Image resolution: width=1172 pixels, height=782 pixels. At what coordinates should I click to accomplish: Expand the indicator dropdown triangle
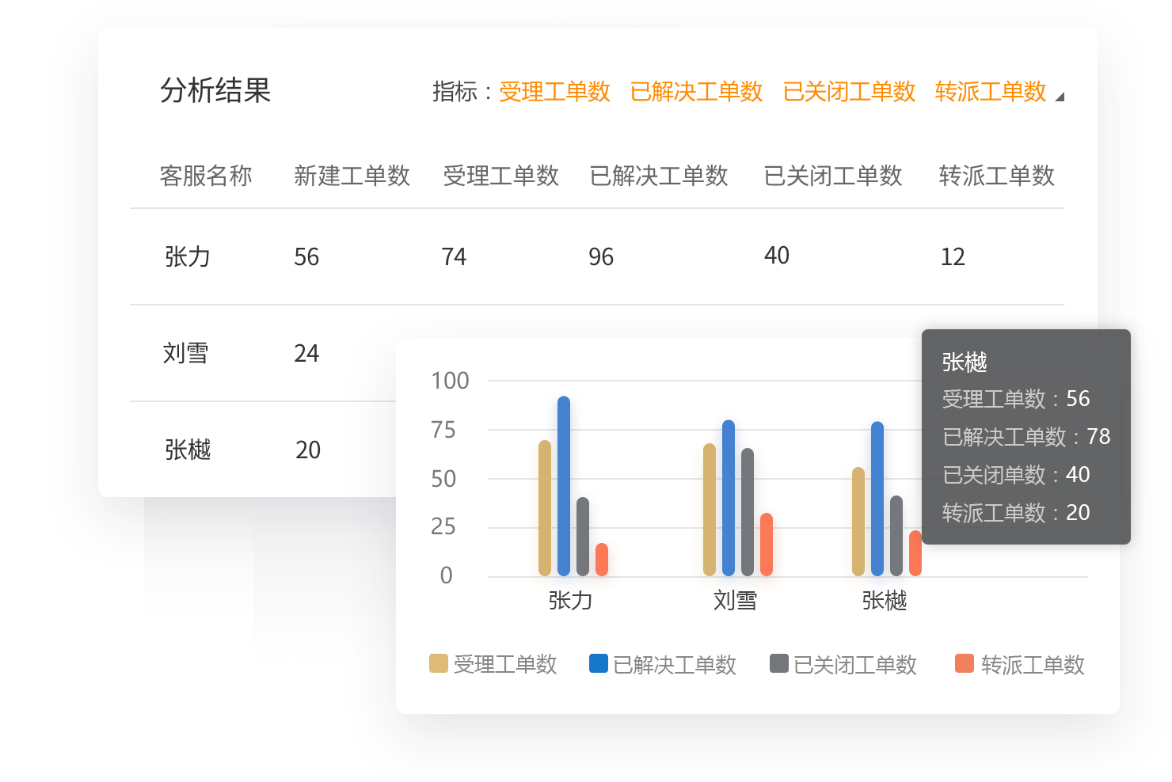[1060, 97]
